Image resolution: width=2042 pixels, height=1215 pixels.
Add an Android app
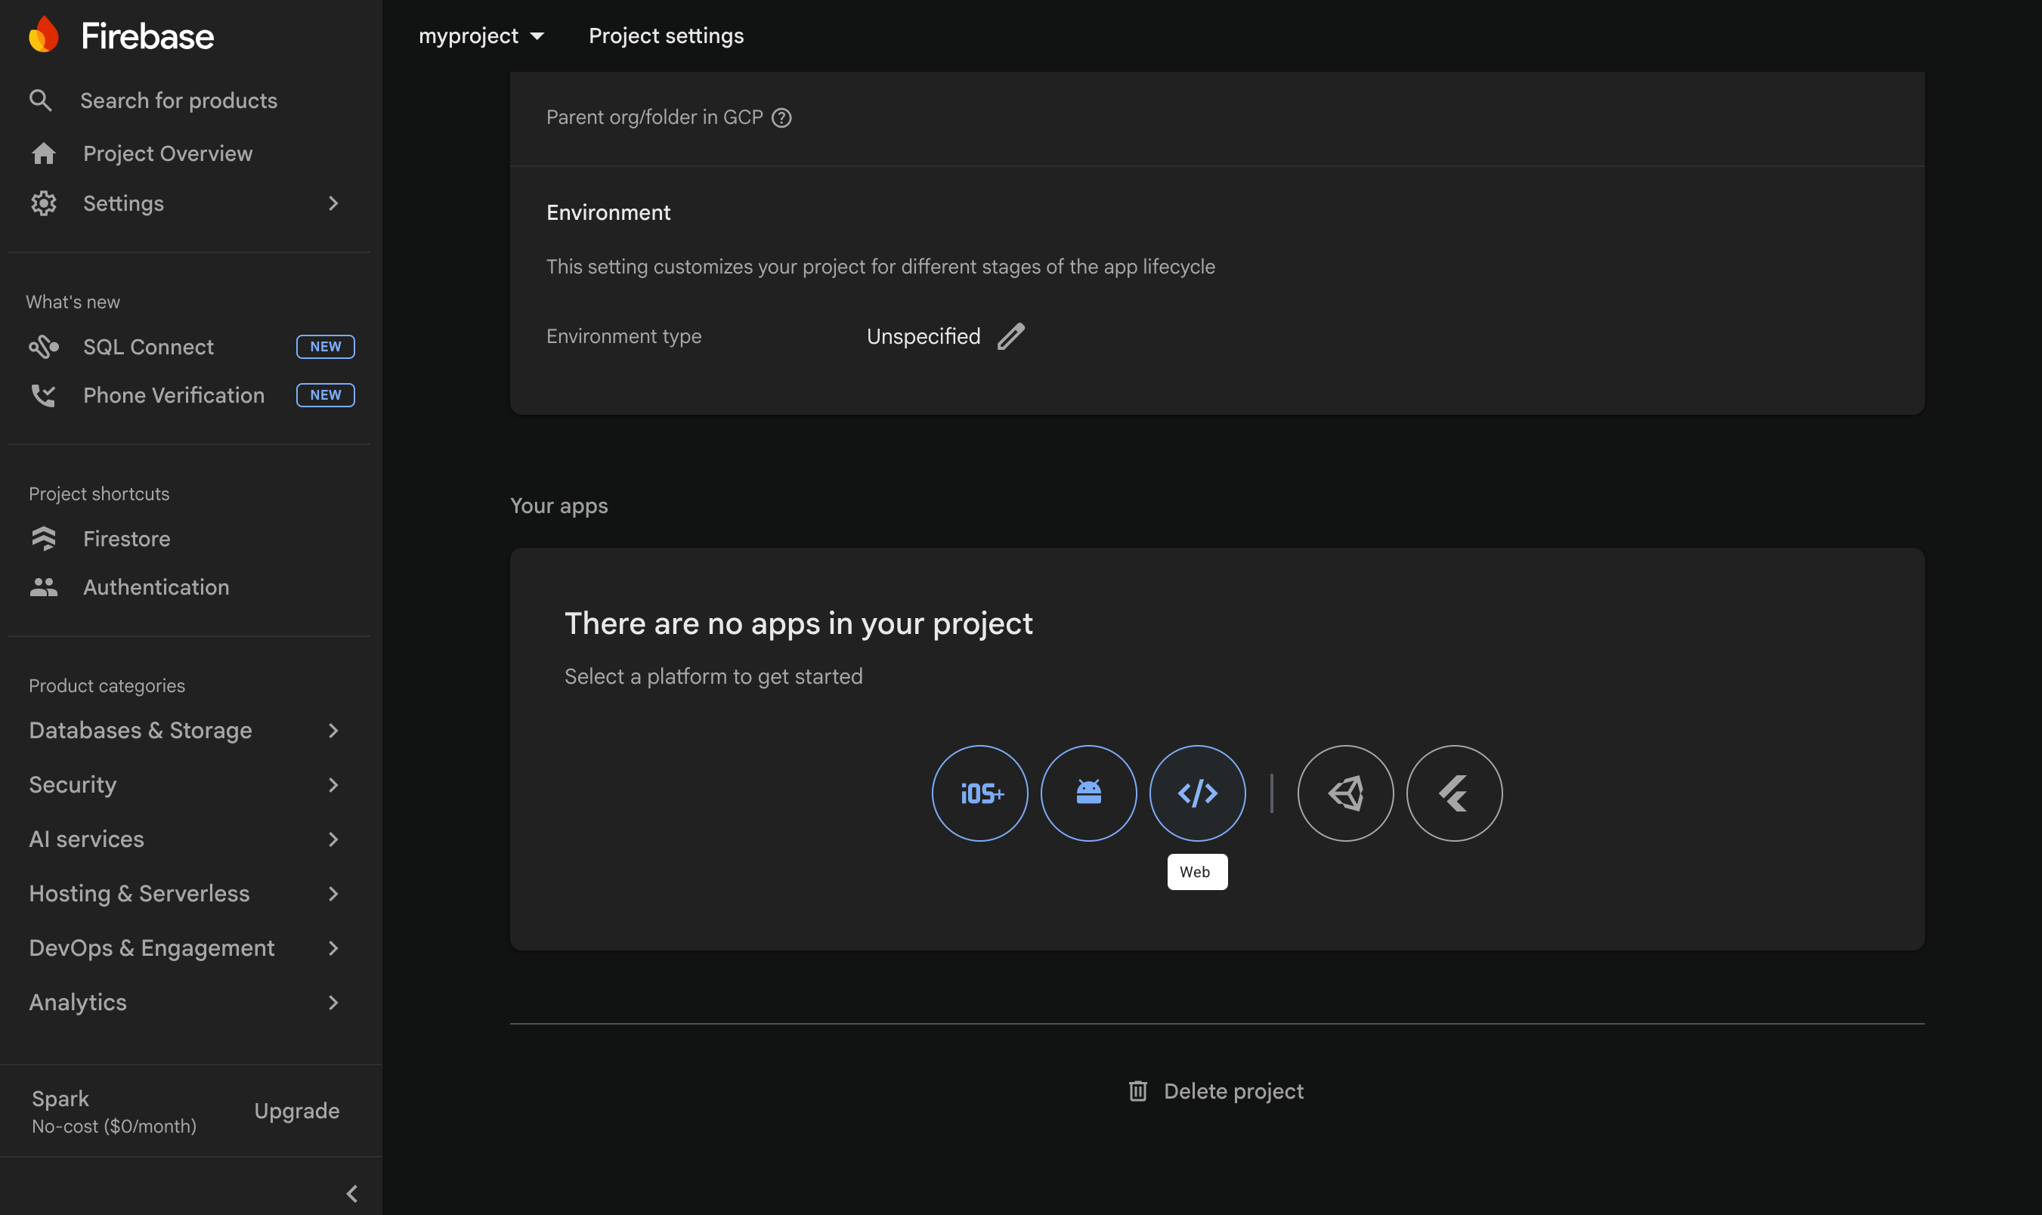[1088, 793]
